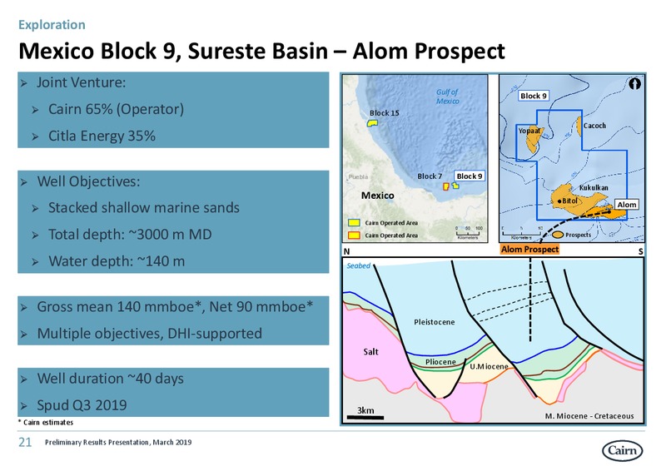Click the 'Exploration' heading

tap(52, 25)
